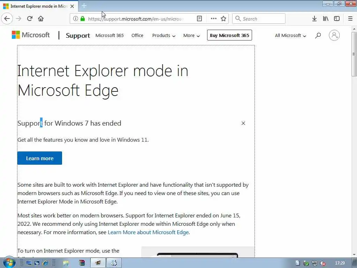Open page actions three-dot menu
Screen dimensions: 357x268
tap(214, 19)
